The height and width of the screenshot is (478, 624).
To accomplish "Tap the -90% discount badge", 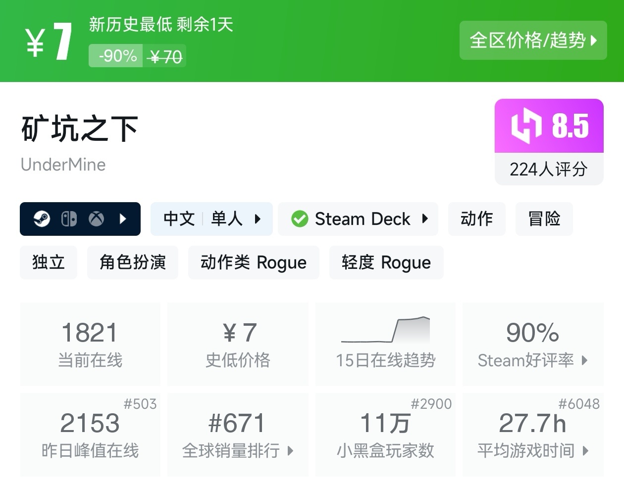I will click(116, 56).
